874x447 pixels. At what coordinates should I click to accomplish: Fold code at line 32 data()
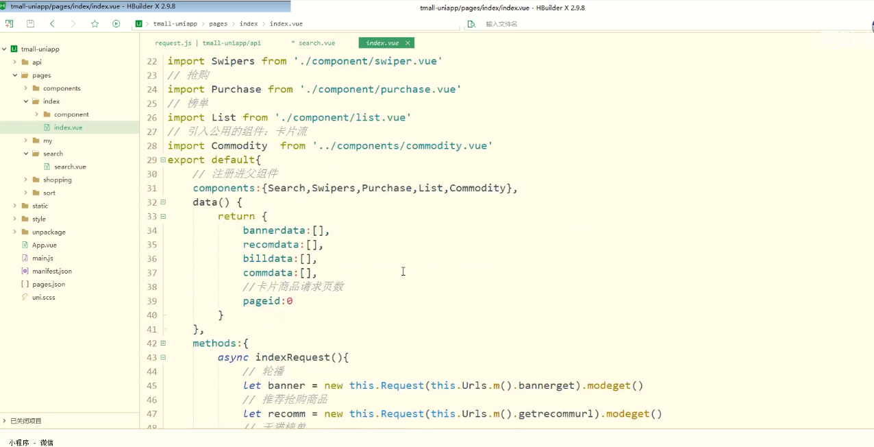[163, 202]
